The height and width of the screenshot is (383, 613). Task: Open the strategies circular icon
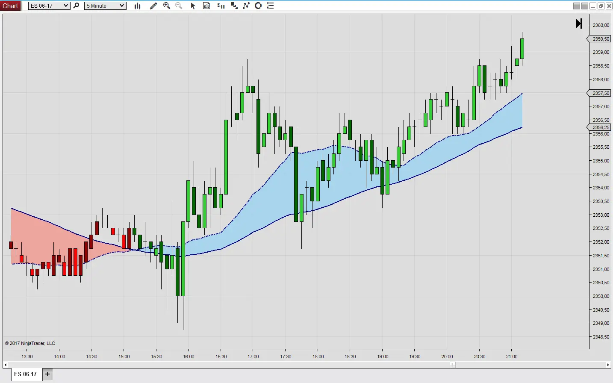[x=258, y=6]
